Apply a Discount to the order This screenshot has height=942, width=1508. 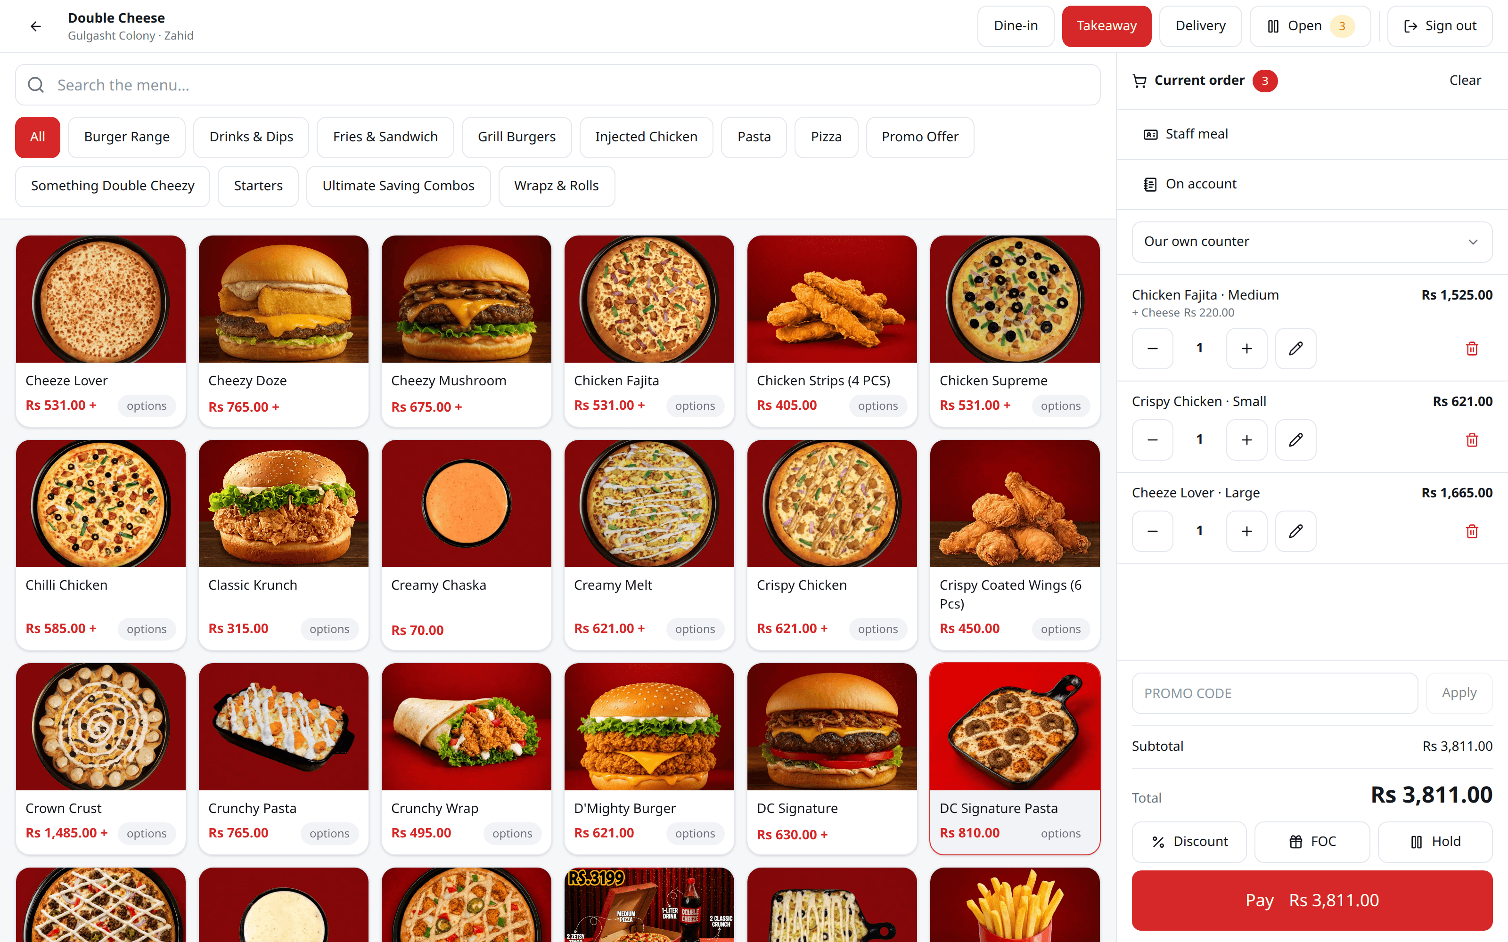pos(1189,842)
